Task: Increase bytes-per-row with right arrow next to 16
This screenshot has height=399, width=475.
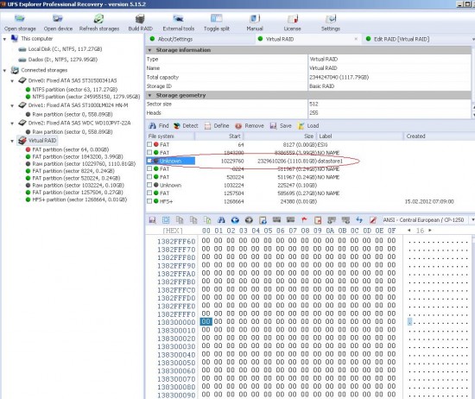Action: point(430,231)
